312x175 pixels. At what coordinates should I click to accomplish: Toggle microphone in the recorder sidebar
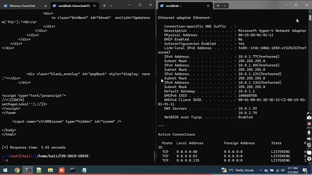pyautogui.click(x=309, y=133)
